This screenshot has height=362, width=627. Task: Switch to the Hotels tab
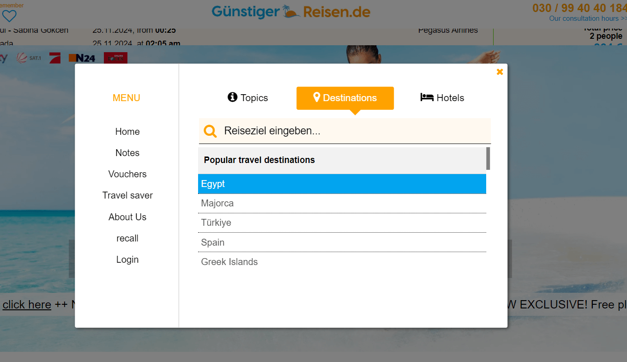click(442, 98)
